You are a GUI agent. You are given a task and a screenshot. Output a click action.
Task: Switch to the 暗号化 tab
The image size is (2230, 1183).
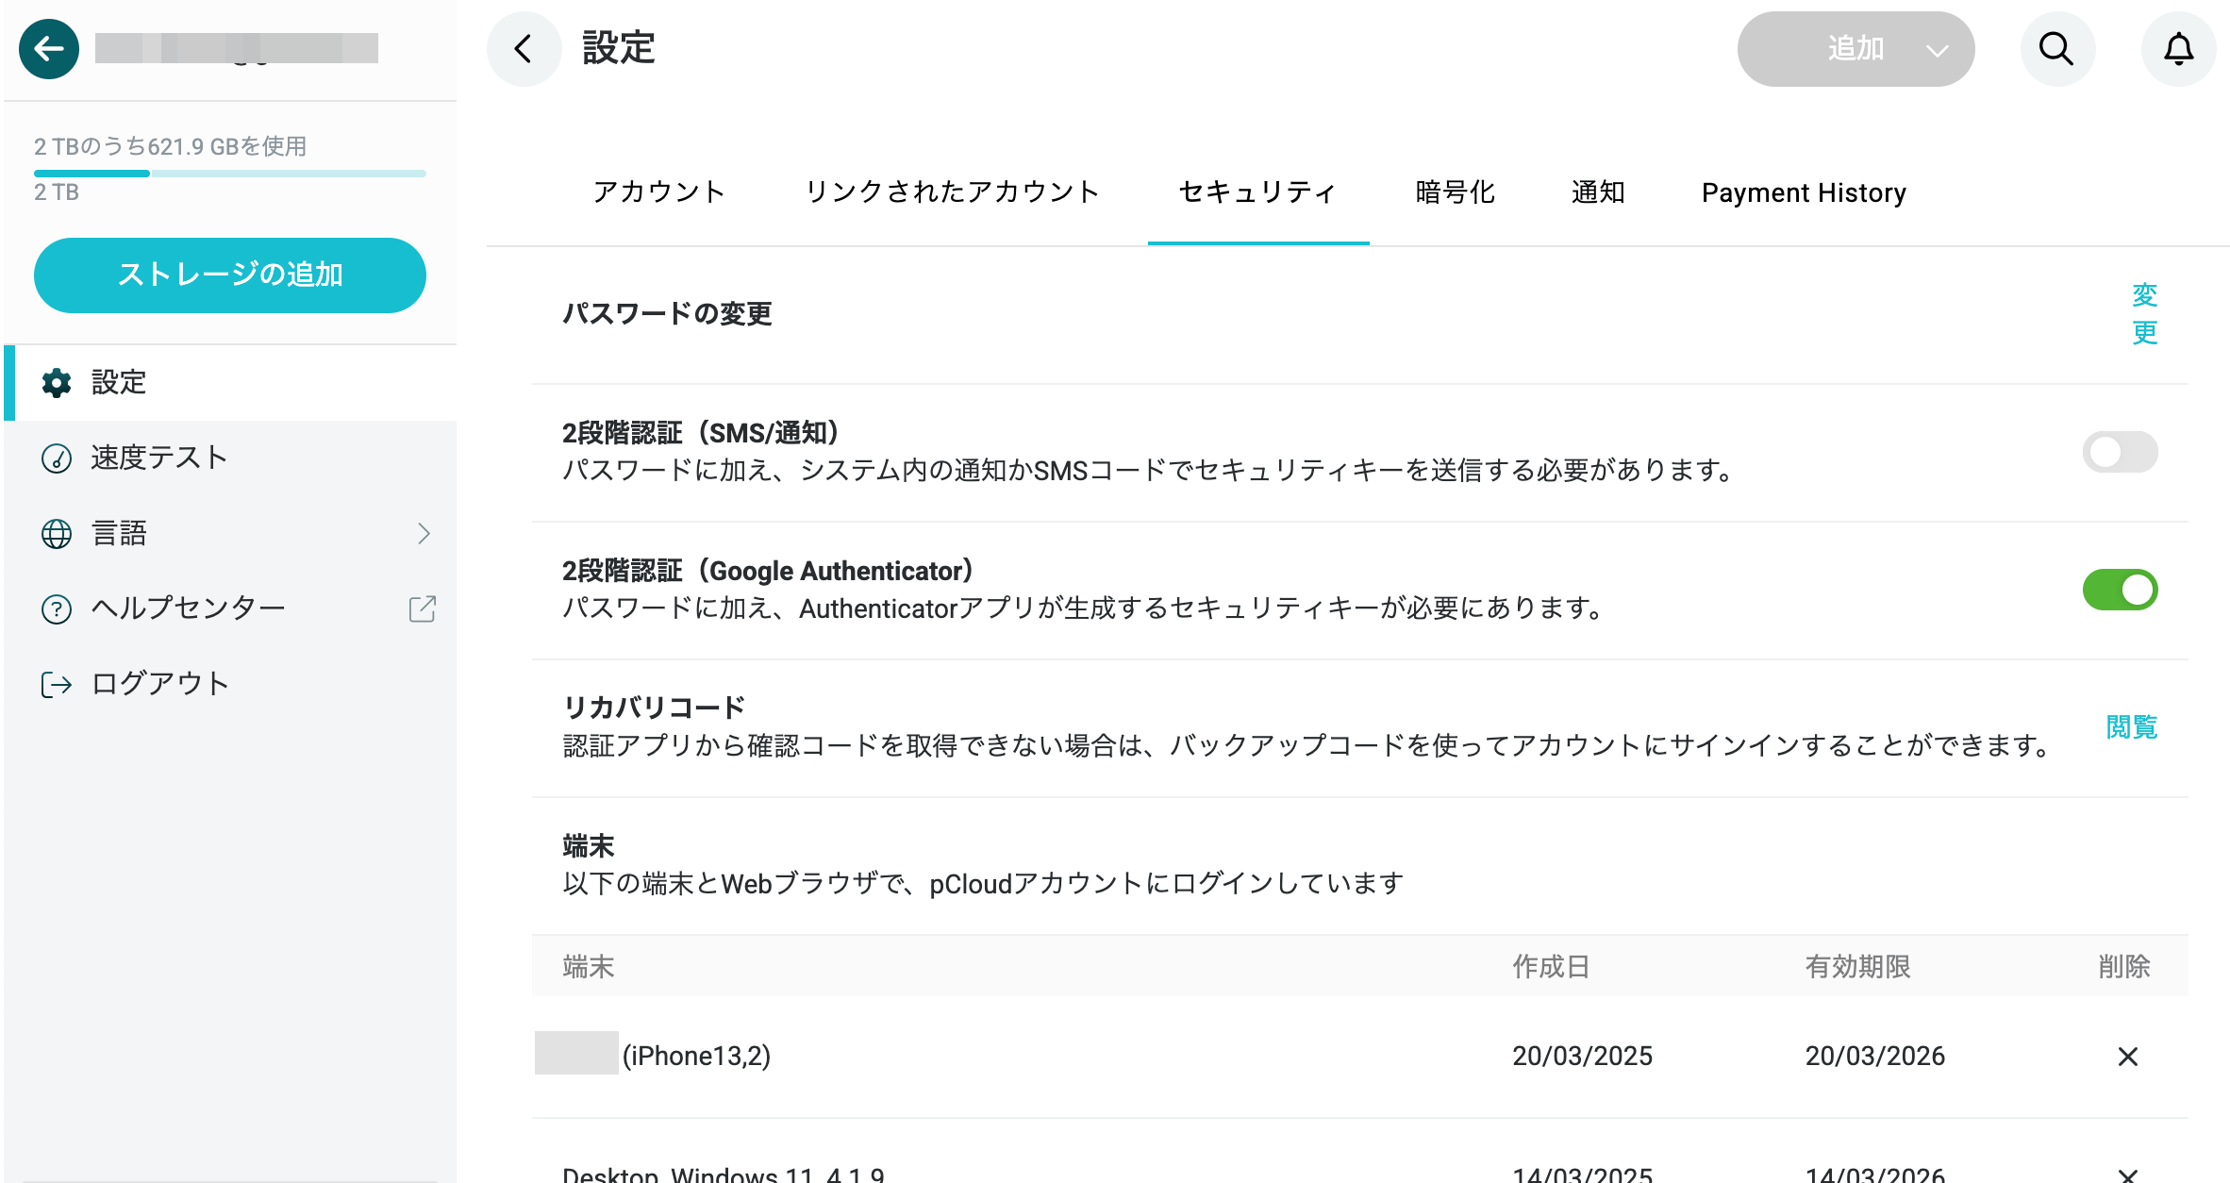(x=1456, y=192)
